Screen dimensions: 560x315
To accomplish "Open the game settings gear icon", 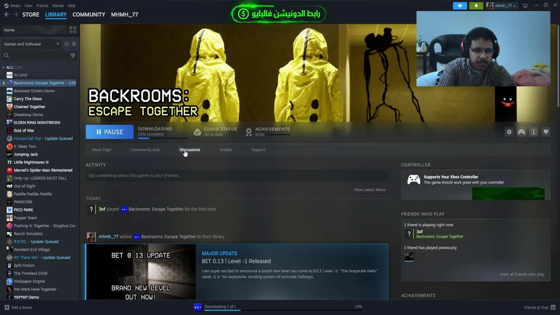I will point(509,132).
